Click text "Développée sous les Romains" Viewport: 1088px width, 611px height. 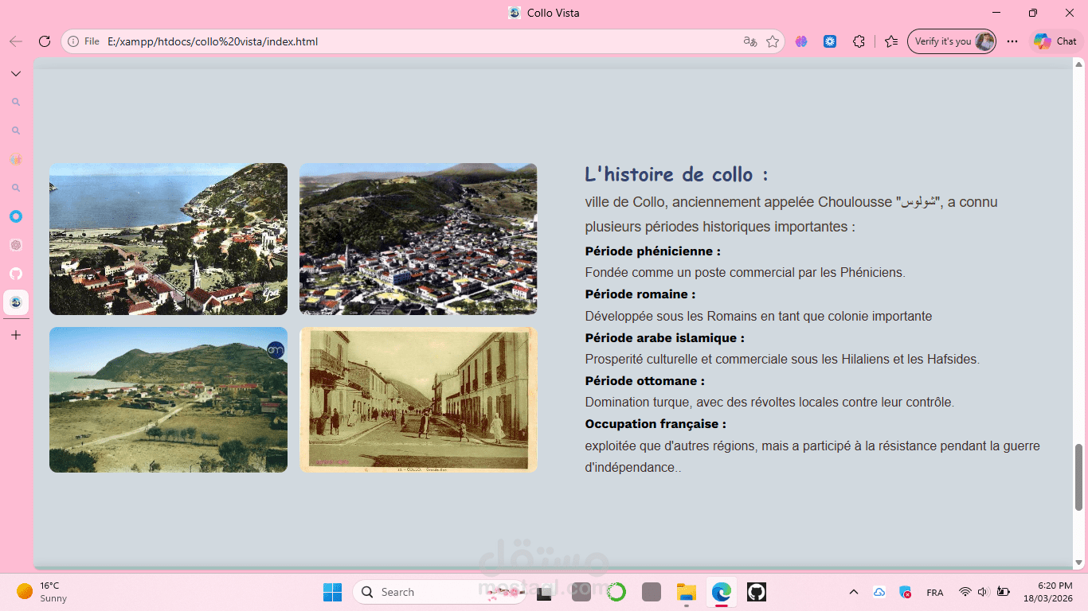pyautogui.click(x=671, y=316)
